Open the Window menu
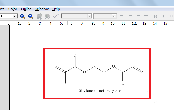The height and width of the screenshot is (110, 174). point(42,9)
